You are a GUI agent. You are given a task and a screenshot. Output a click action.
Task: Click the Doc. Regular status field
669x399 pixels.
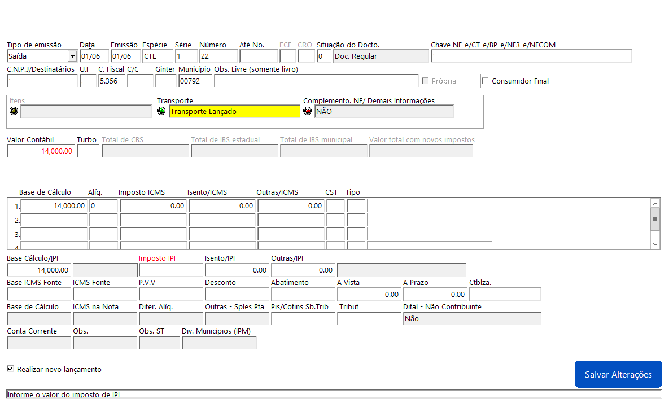381,56
